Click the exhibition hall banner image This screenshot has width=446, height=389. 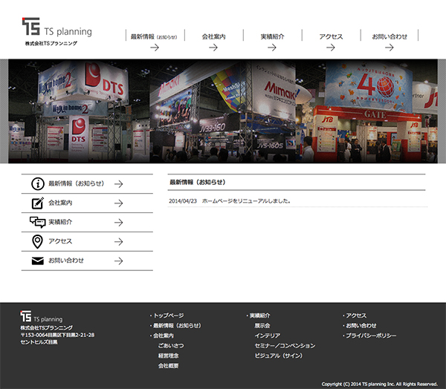point(223,111)
